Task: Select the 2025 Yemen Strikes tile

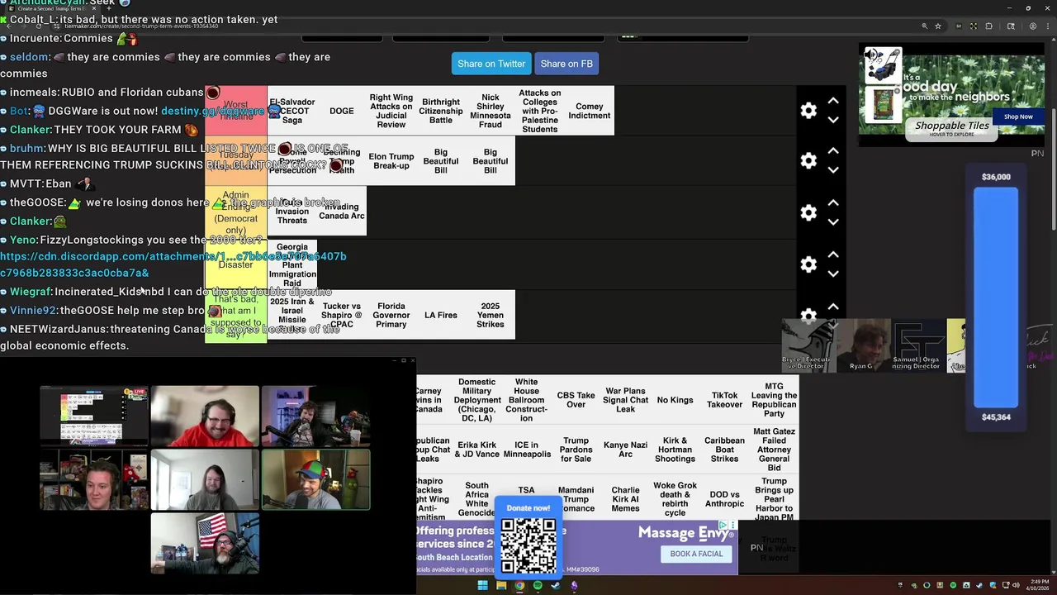Action: click(491, 315)
